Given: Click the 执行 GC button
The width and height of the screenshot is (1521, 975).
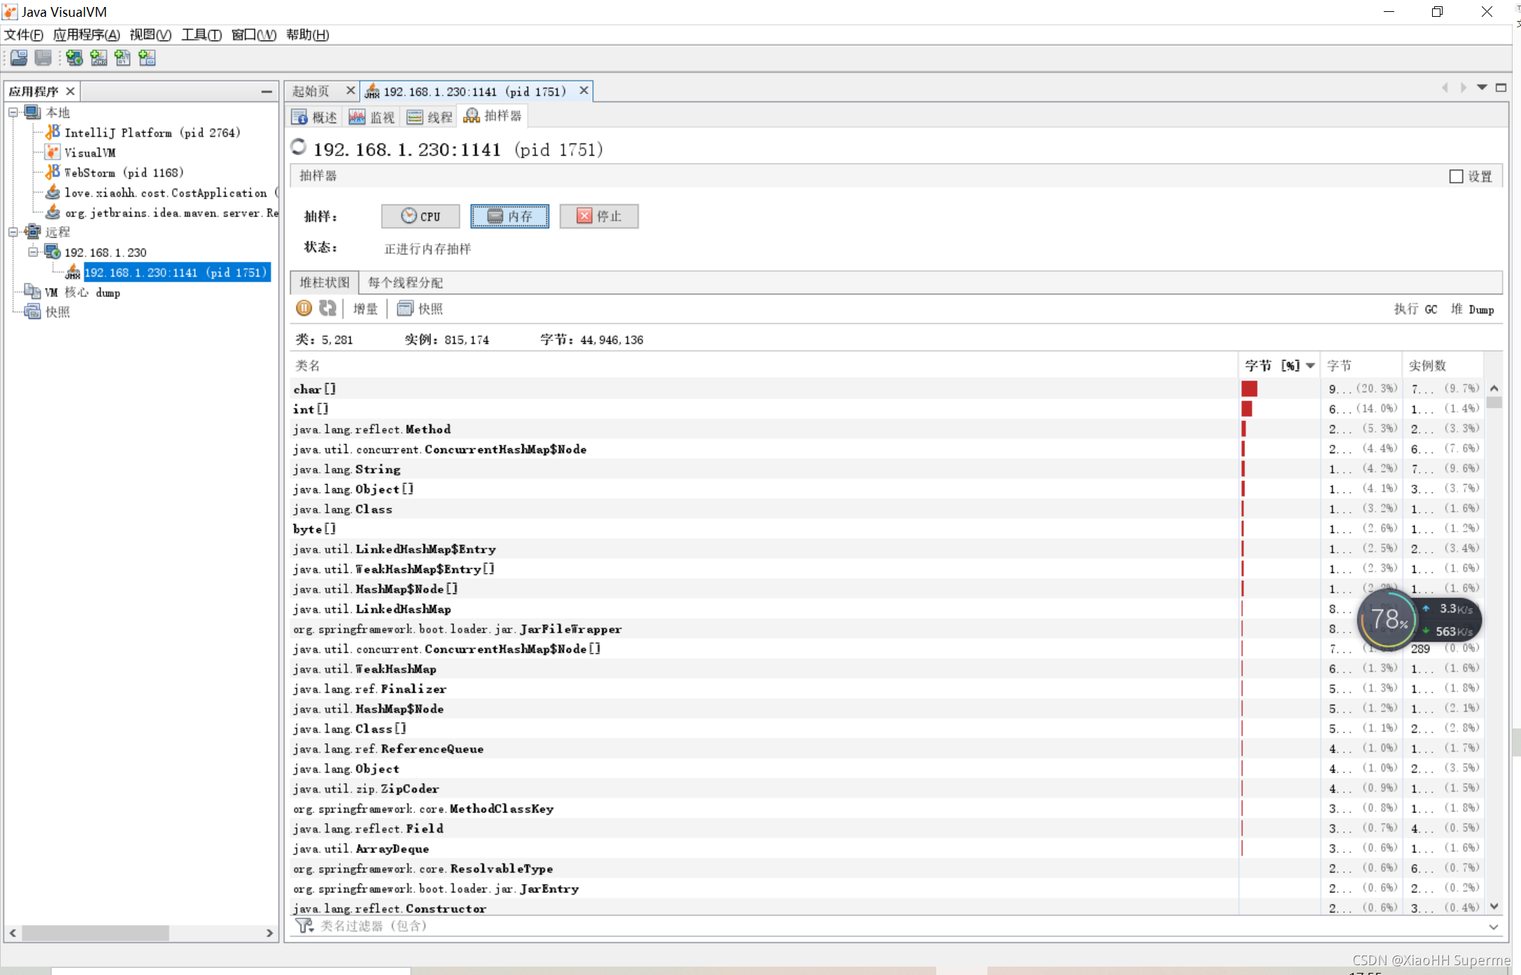Looking at the screenshot, I should coord(1415,309).
